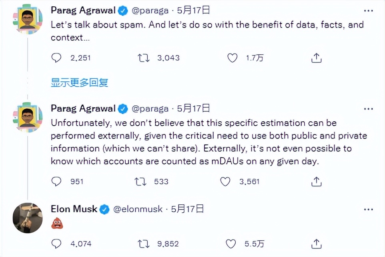Click the @elonmusk handle link
This screenshot has width=385, height=257.
[x=138, y=209]
